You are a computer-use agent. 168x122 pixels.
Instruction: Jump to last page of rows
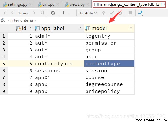42,13
